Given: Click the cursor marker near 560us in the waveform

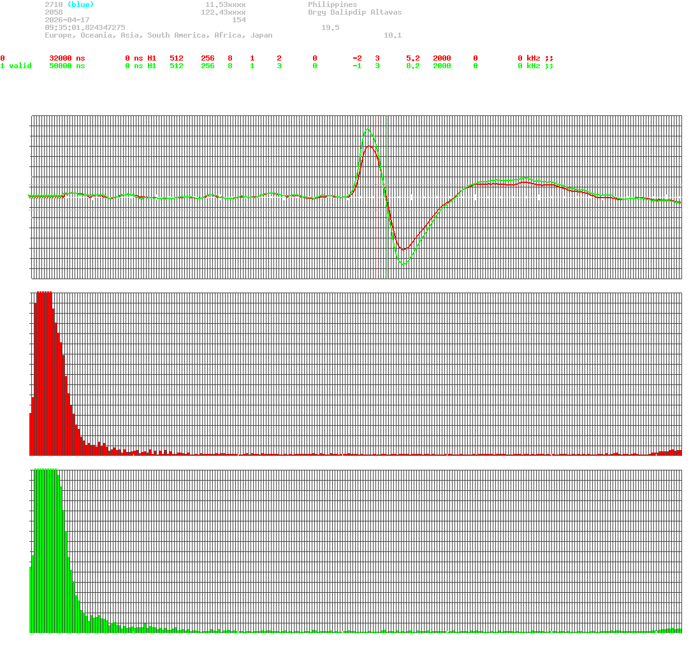Looking at the screenshot, I should pos(387,196).
